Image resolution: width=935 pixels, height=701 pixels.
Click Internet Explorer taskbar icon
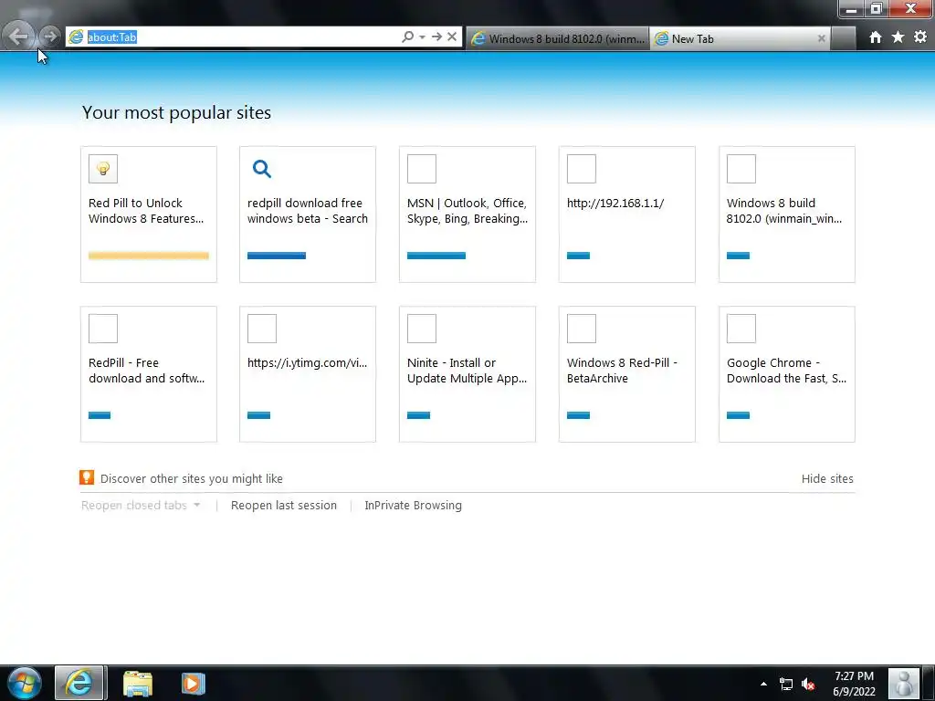click(80, 683)
